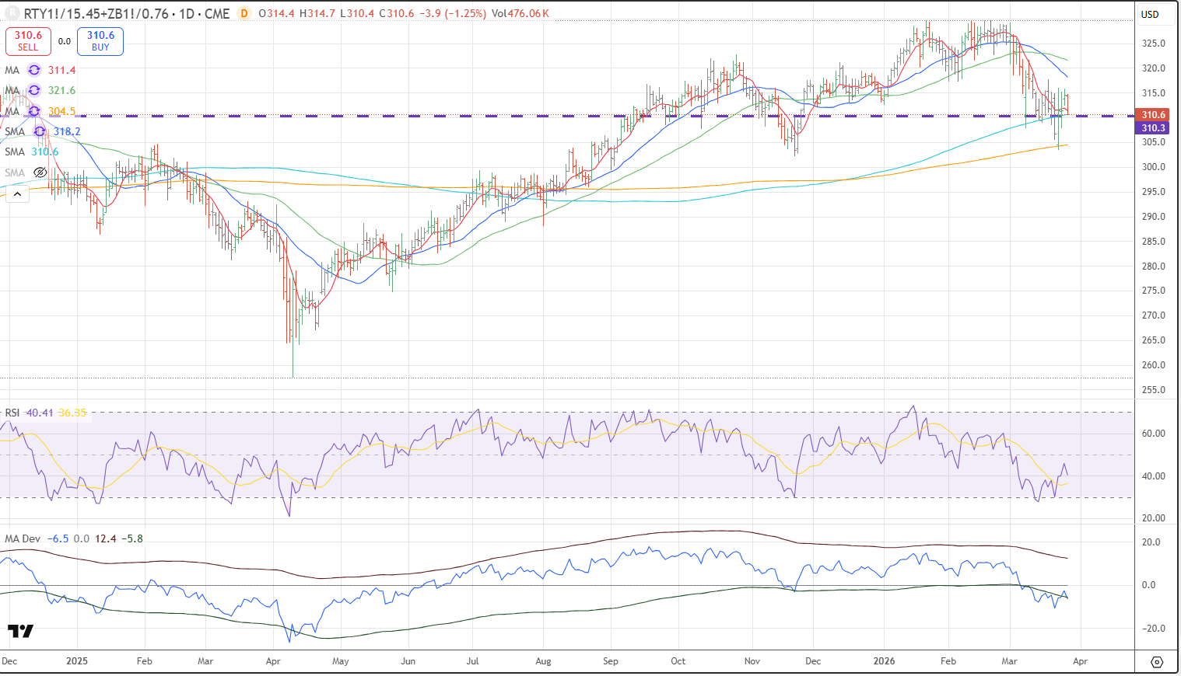This screenshot has height=676, width=1181.
Task: Select the SMA 310.6 legend entry
Action: coord(32,152)
